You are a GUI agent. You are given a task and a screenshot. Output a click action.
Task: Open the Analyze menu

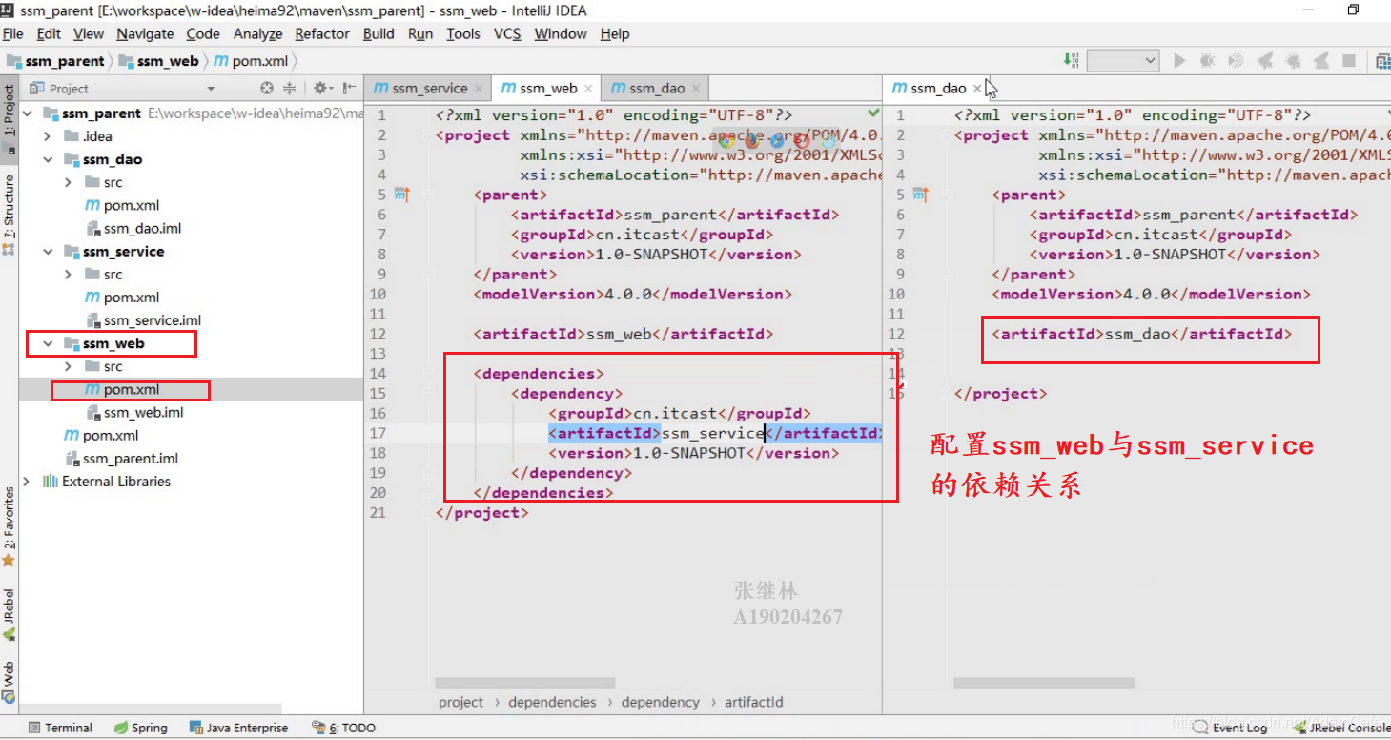(x=257, y=33)
